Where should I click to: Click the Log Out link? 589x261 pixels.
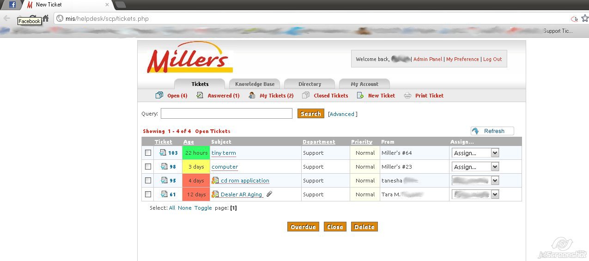click(492, 59)
